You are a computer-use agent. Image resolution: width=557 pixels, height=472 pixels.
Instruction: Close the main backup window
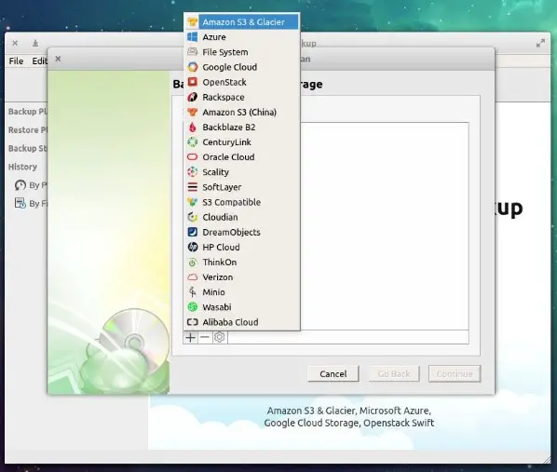15,44
